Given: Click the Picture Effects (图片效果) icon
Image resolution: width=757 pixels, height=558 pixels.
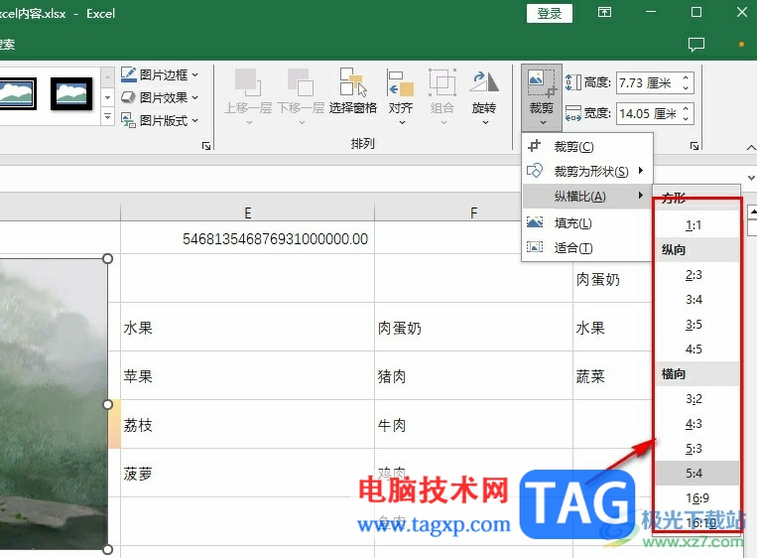Looking at the screenshot, I should point(128,97).
